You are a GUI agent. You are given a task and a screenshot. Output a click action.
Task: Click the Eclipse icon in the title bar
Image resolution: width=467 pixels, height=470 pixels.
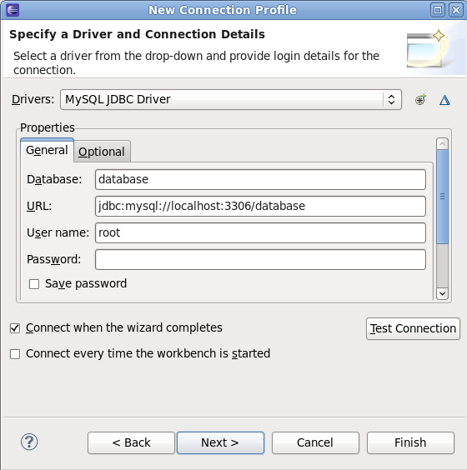coord(13,10)
